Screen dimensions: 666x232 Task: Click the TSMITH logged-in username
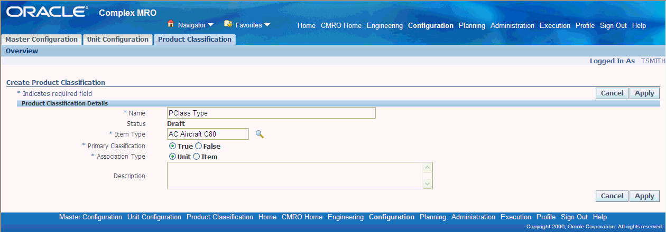coord(653,61)
